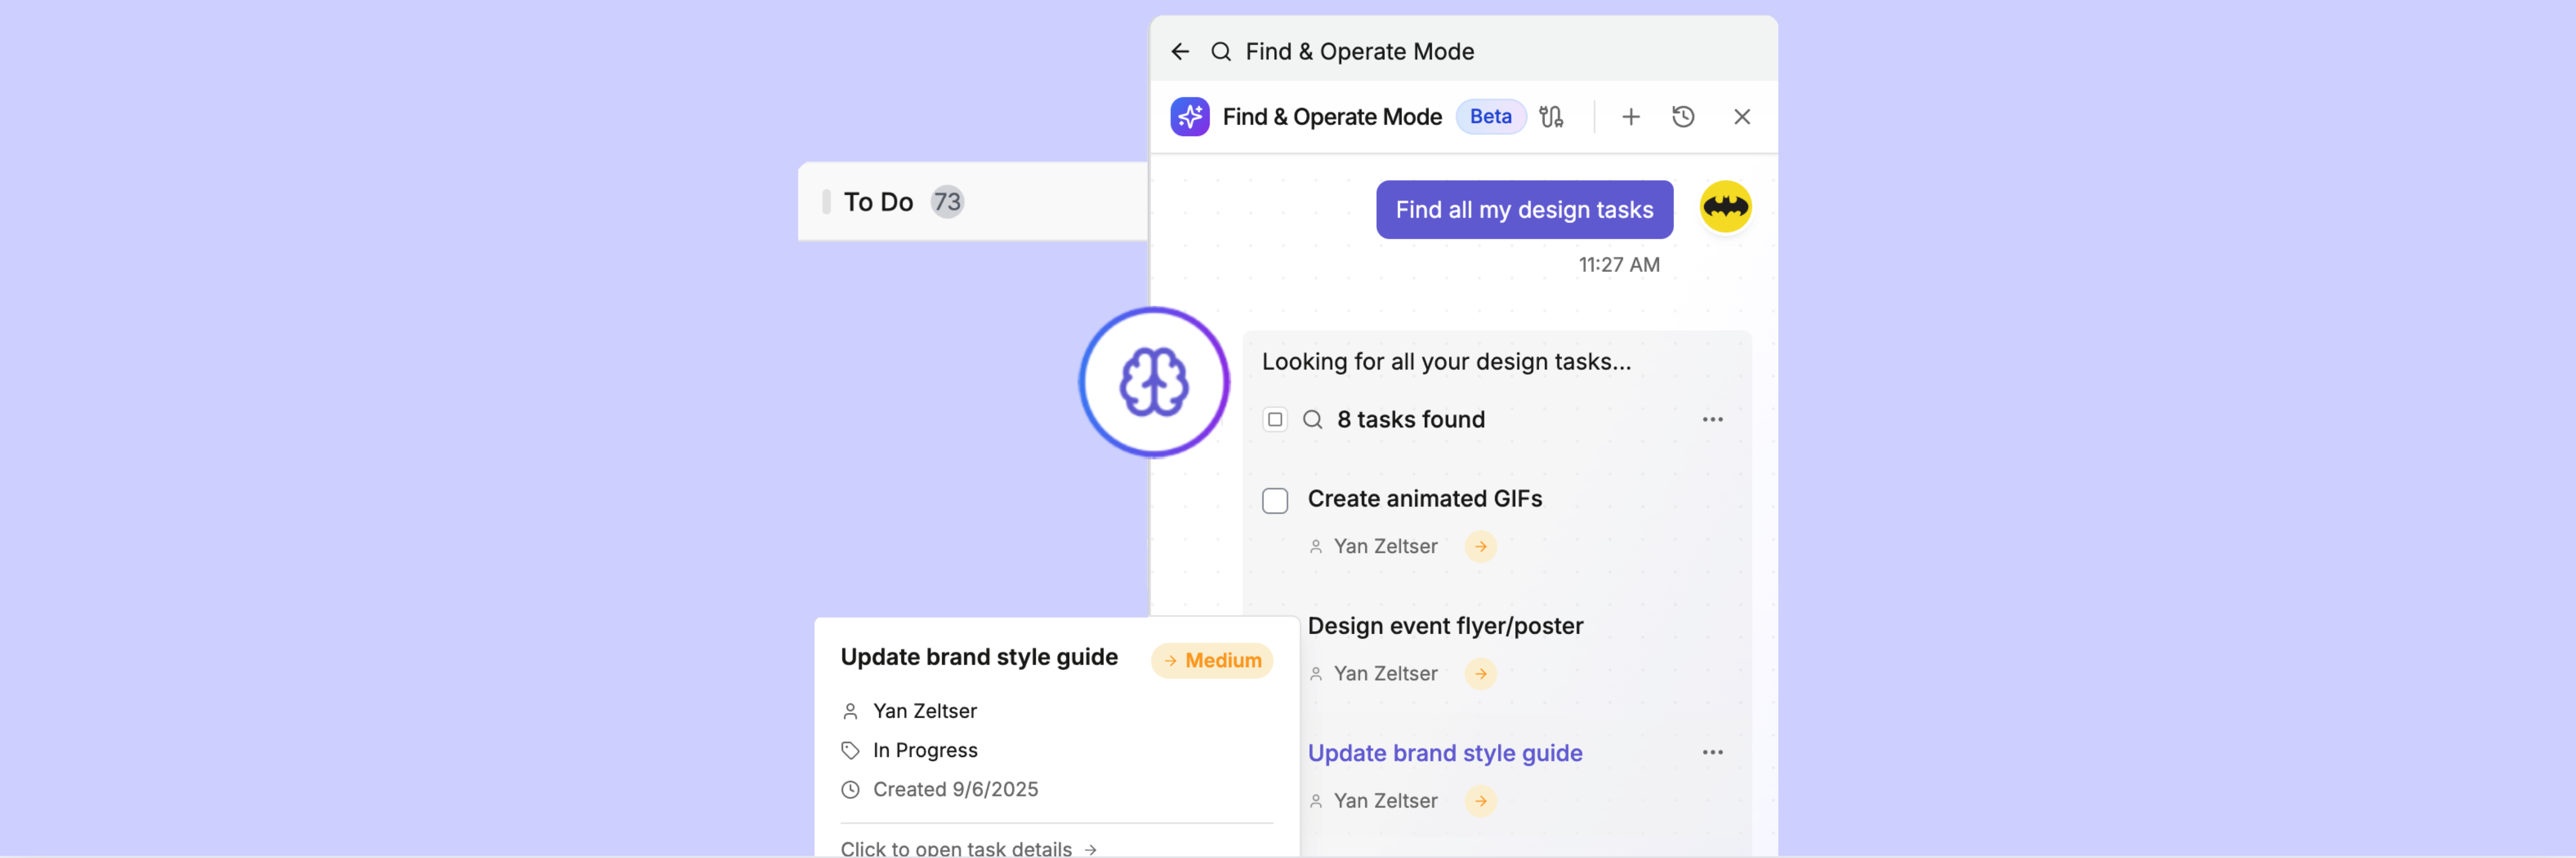Open the Create animated GIFs task

tap(1424, 499)
